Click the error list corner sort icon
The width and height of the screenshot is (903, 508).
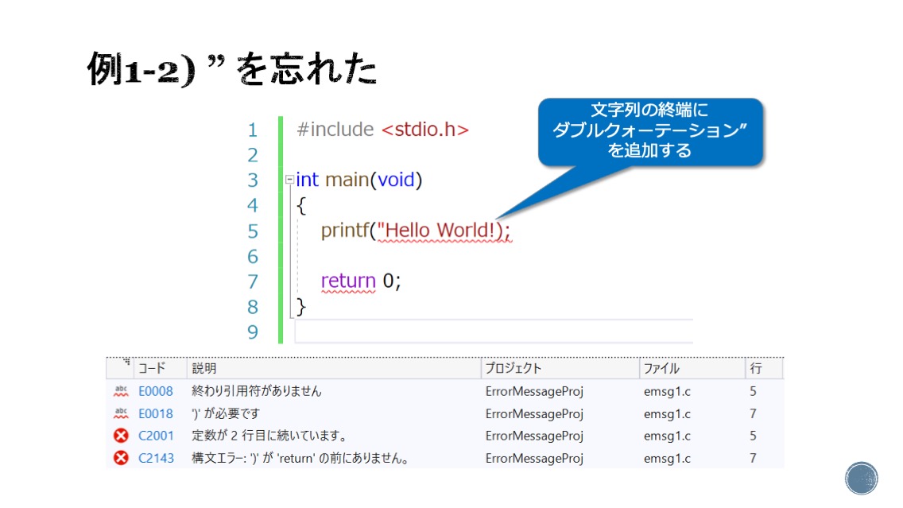126,363
